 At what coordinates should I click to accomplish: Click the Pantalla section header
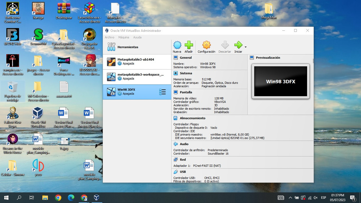coord(186,92)
